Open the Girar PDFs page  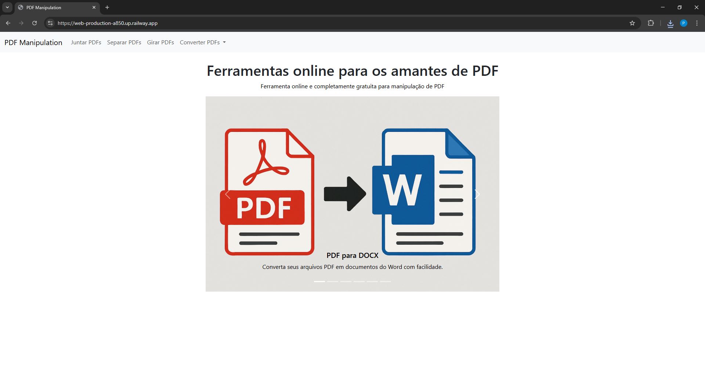pyautogui.click(x=160, y=42)
